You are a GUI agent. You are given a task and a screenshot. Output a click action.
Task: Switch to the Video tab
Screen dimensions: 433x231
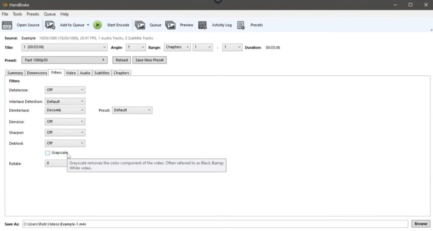(71, 73)
